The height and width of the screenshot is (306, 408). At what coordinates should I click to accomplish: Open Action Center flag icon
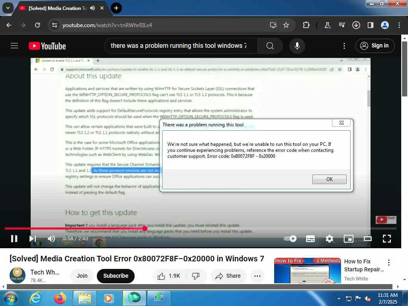tap(358, 298)
